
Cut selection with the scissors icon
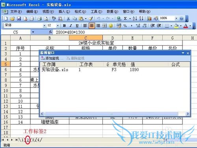(68, 18)
